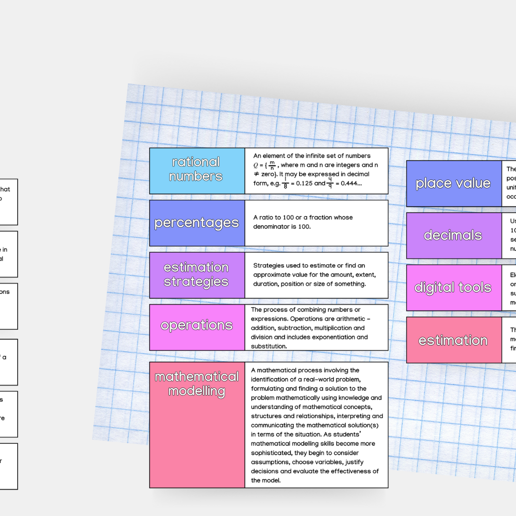Click the bright pink "operations" card
This screenshot has height=516, width=516.
[196, 326]
